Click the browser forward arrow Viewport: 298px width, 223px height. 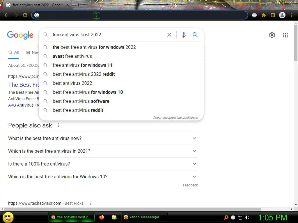tap(16, 15)
